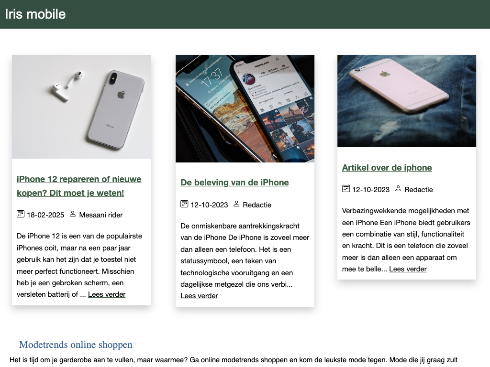Click person icon in Artikel over de iphone card
The width and height of the screenshot is (490, 367).
tap(398, 189)
